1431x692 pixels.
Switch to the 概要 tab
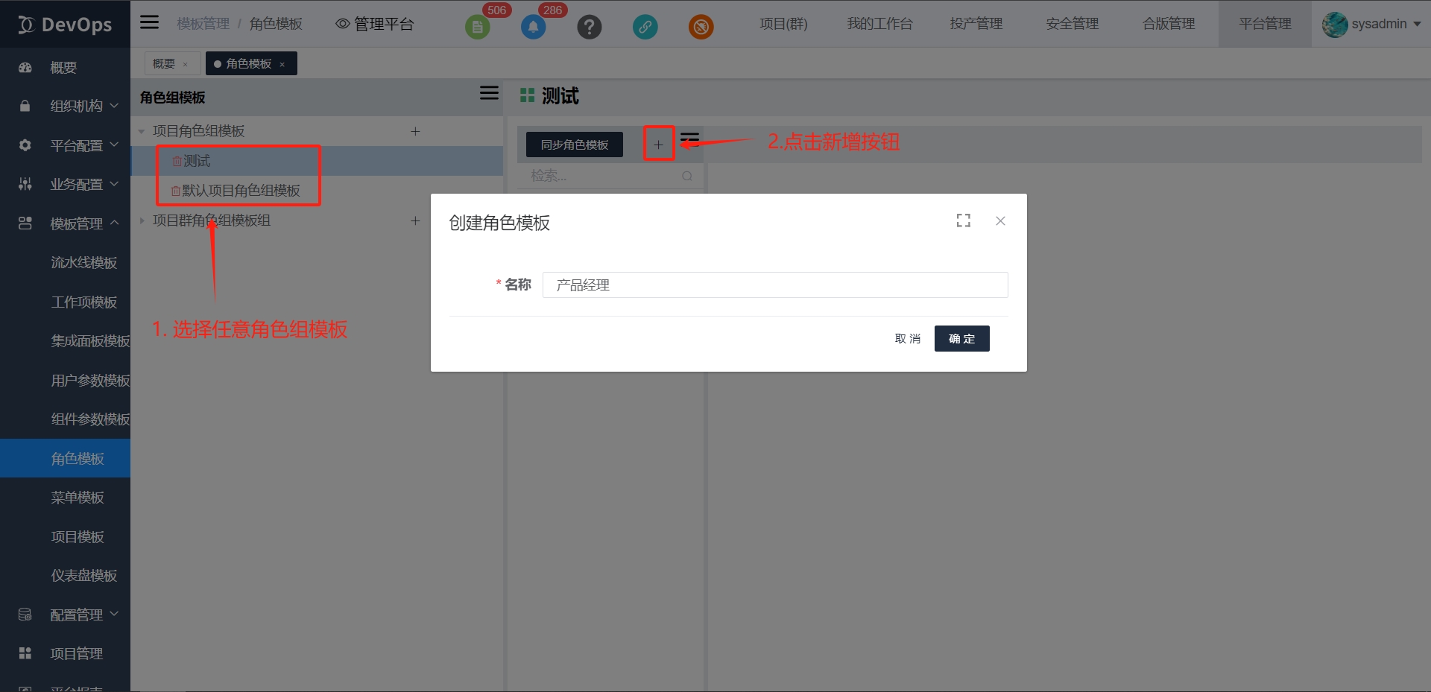[164, 64]
